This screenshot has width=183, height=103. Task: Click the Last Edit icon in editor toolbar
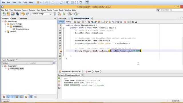coord(75,22)
